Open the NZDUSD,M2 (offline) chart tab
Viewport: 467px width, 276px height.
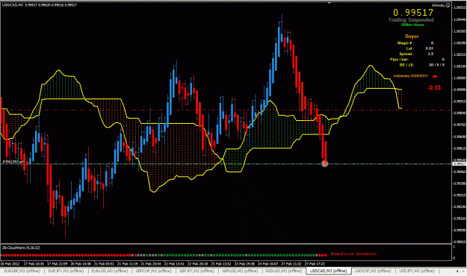[283, 271]
